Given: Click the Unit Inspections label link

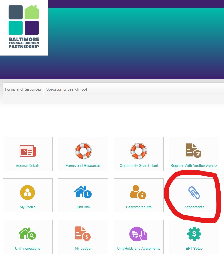Looking at the screenshot, I should point(28,249).
